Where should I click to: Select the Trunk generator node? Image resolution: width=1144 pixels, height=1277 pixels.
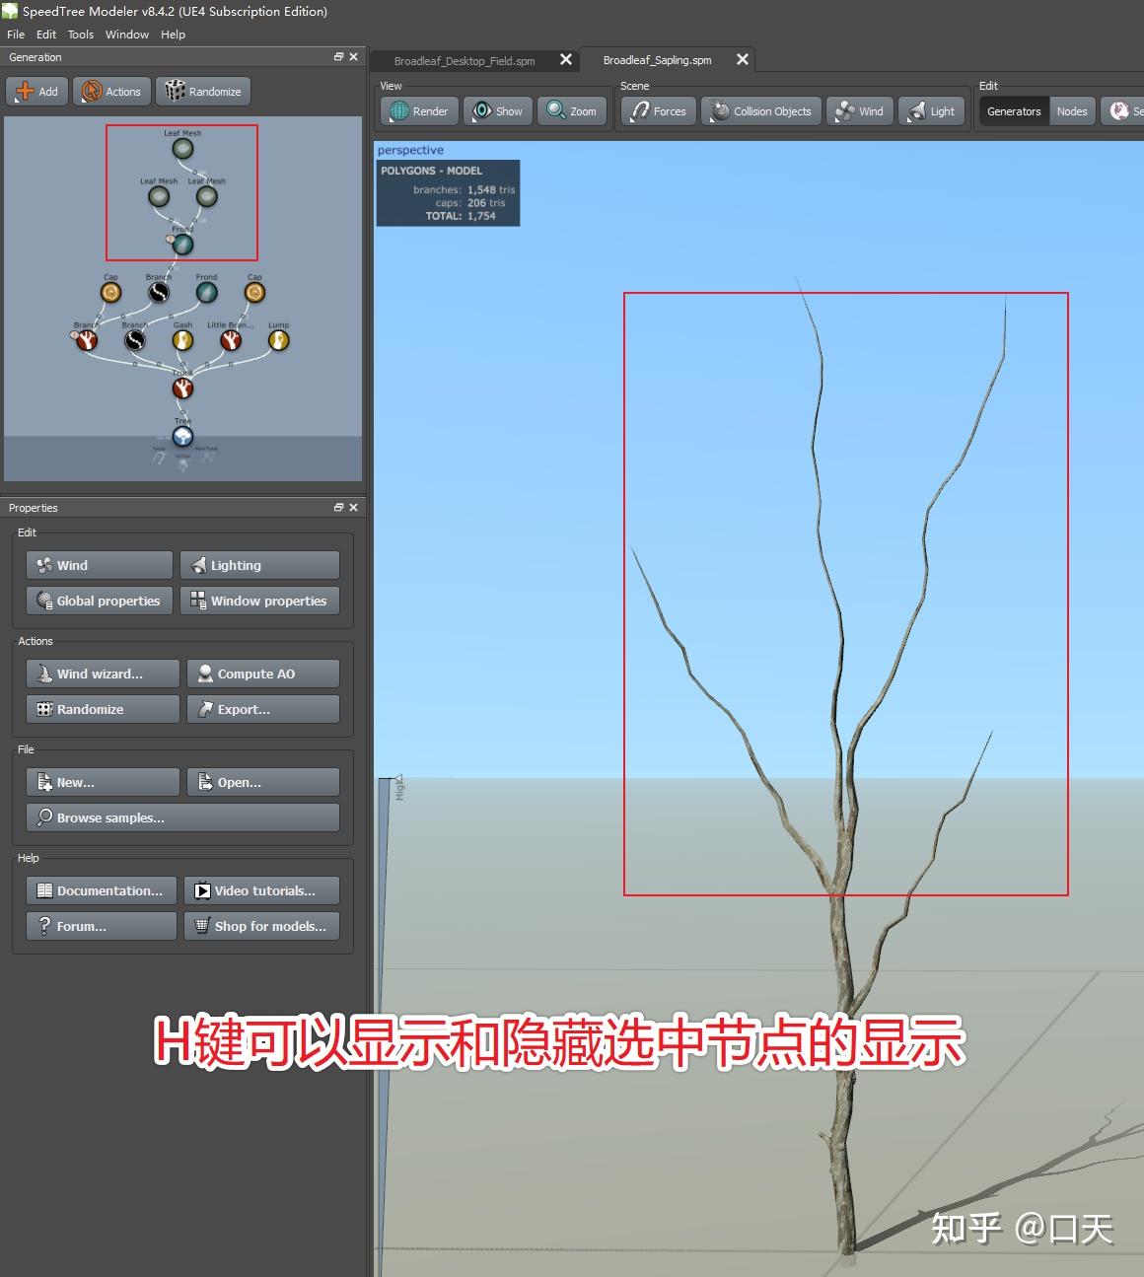(182, 388)
